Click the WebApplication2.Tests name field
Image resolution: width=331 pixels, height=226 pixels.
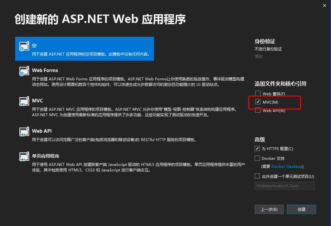284,186
